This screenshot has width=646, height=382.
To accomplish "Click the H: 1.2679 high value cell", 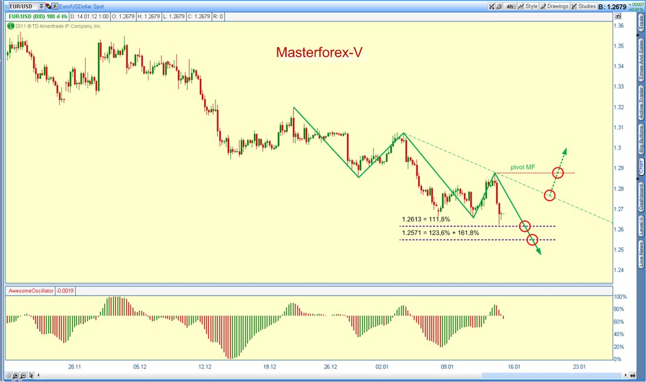I will (149, 16).
